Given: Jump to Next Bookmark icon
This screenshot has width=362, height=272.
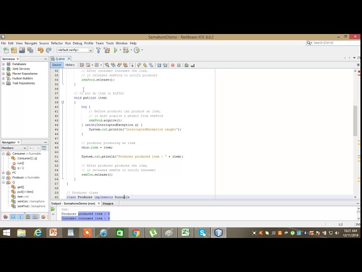Looking at the screenshot, I should coord(145,65).
